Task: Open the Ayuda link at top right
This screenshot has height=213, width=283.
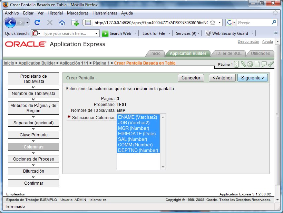Action: [x=267, y=41]
